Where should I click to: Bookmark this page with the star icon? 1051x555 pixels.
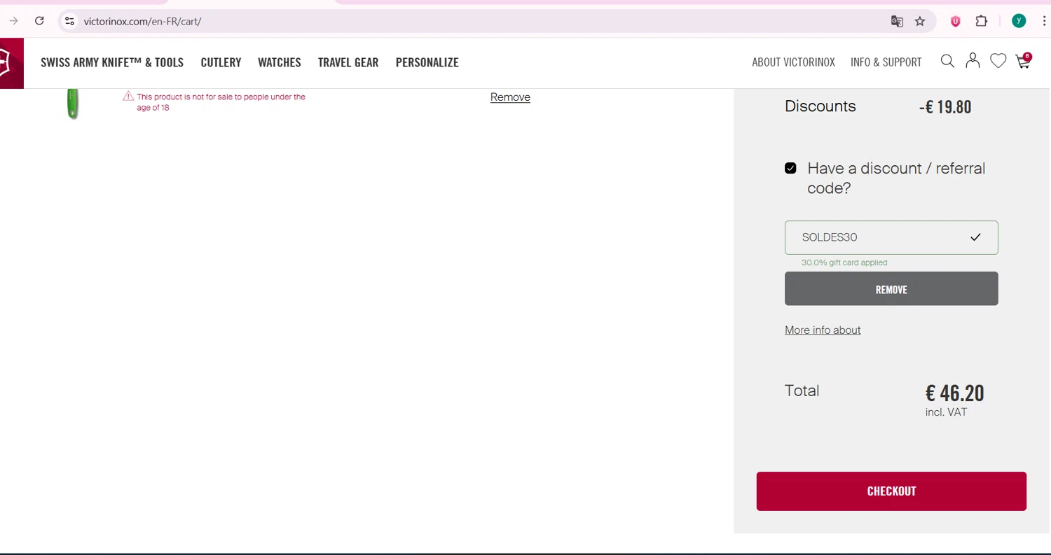920,21
